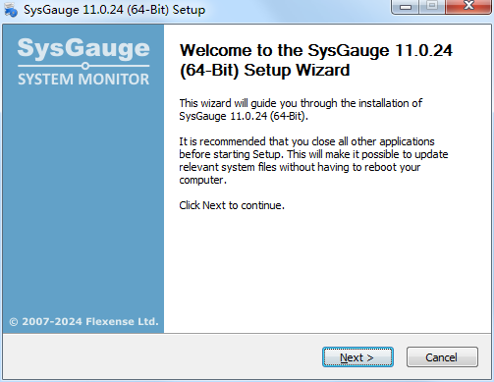Click the 'Welcome to the SysGauge 11.0.24' heading
Screen dimensions: 494x382
[316, 60]
